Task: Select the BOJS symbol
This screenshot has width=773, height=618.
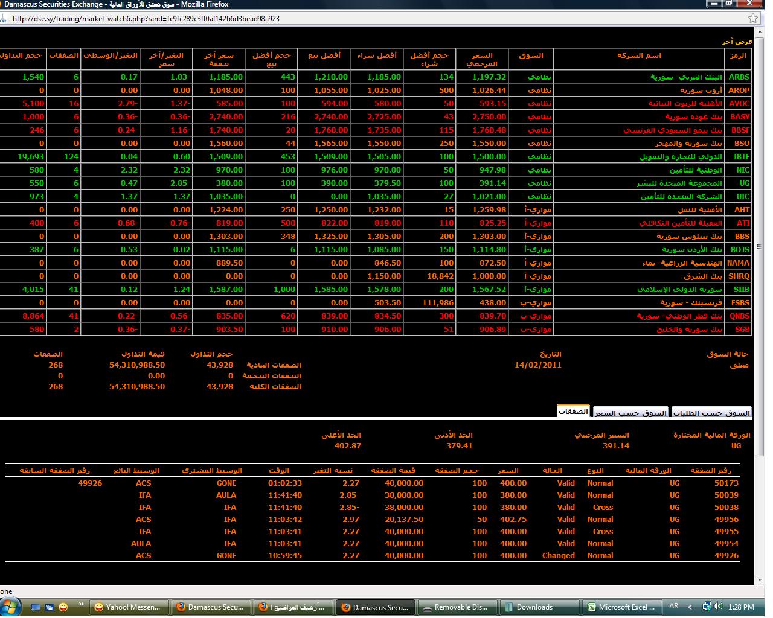Action: coord(740,250)
